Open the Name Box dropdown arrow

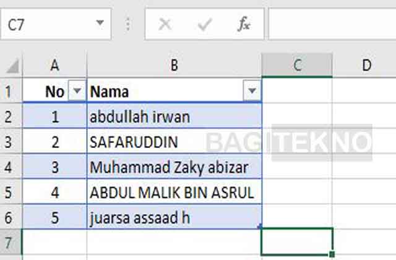click(x=100, y=24)
